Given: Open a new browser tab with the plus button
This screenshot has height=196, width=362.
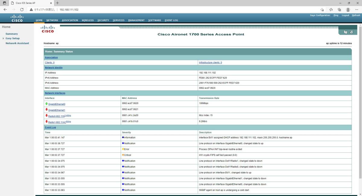Looking at the screenshot, I should 57,3.
